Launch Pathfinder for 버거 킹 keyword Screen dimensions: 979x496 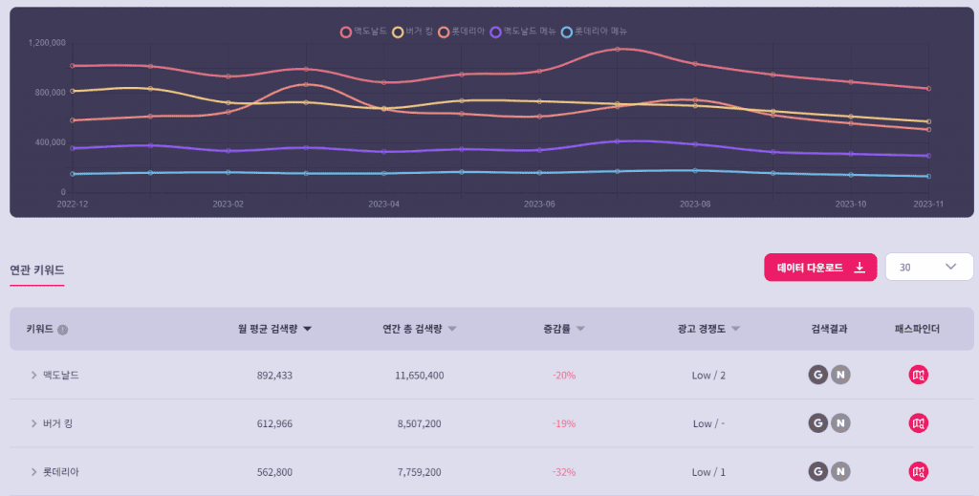918,423
